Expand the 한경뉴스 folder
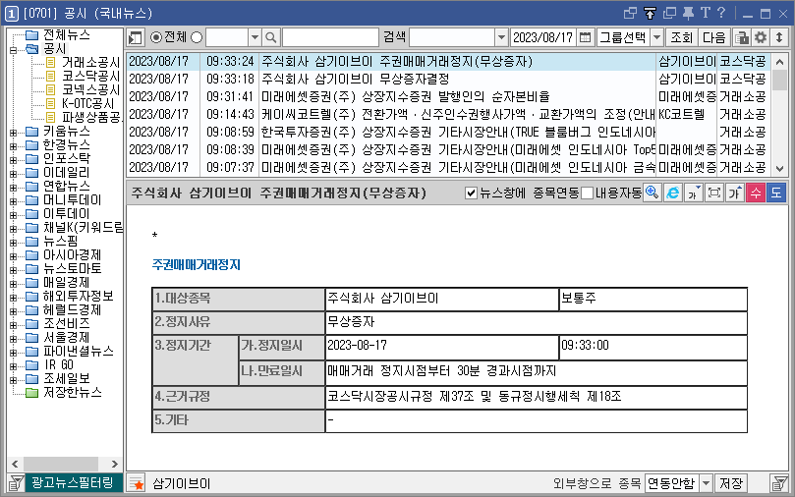Screen dimensions: 795x497 pos(13,146)
